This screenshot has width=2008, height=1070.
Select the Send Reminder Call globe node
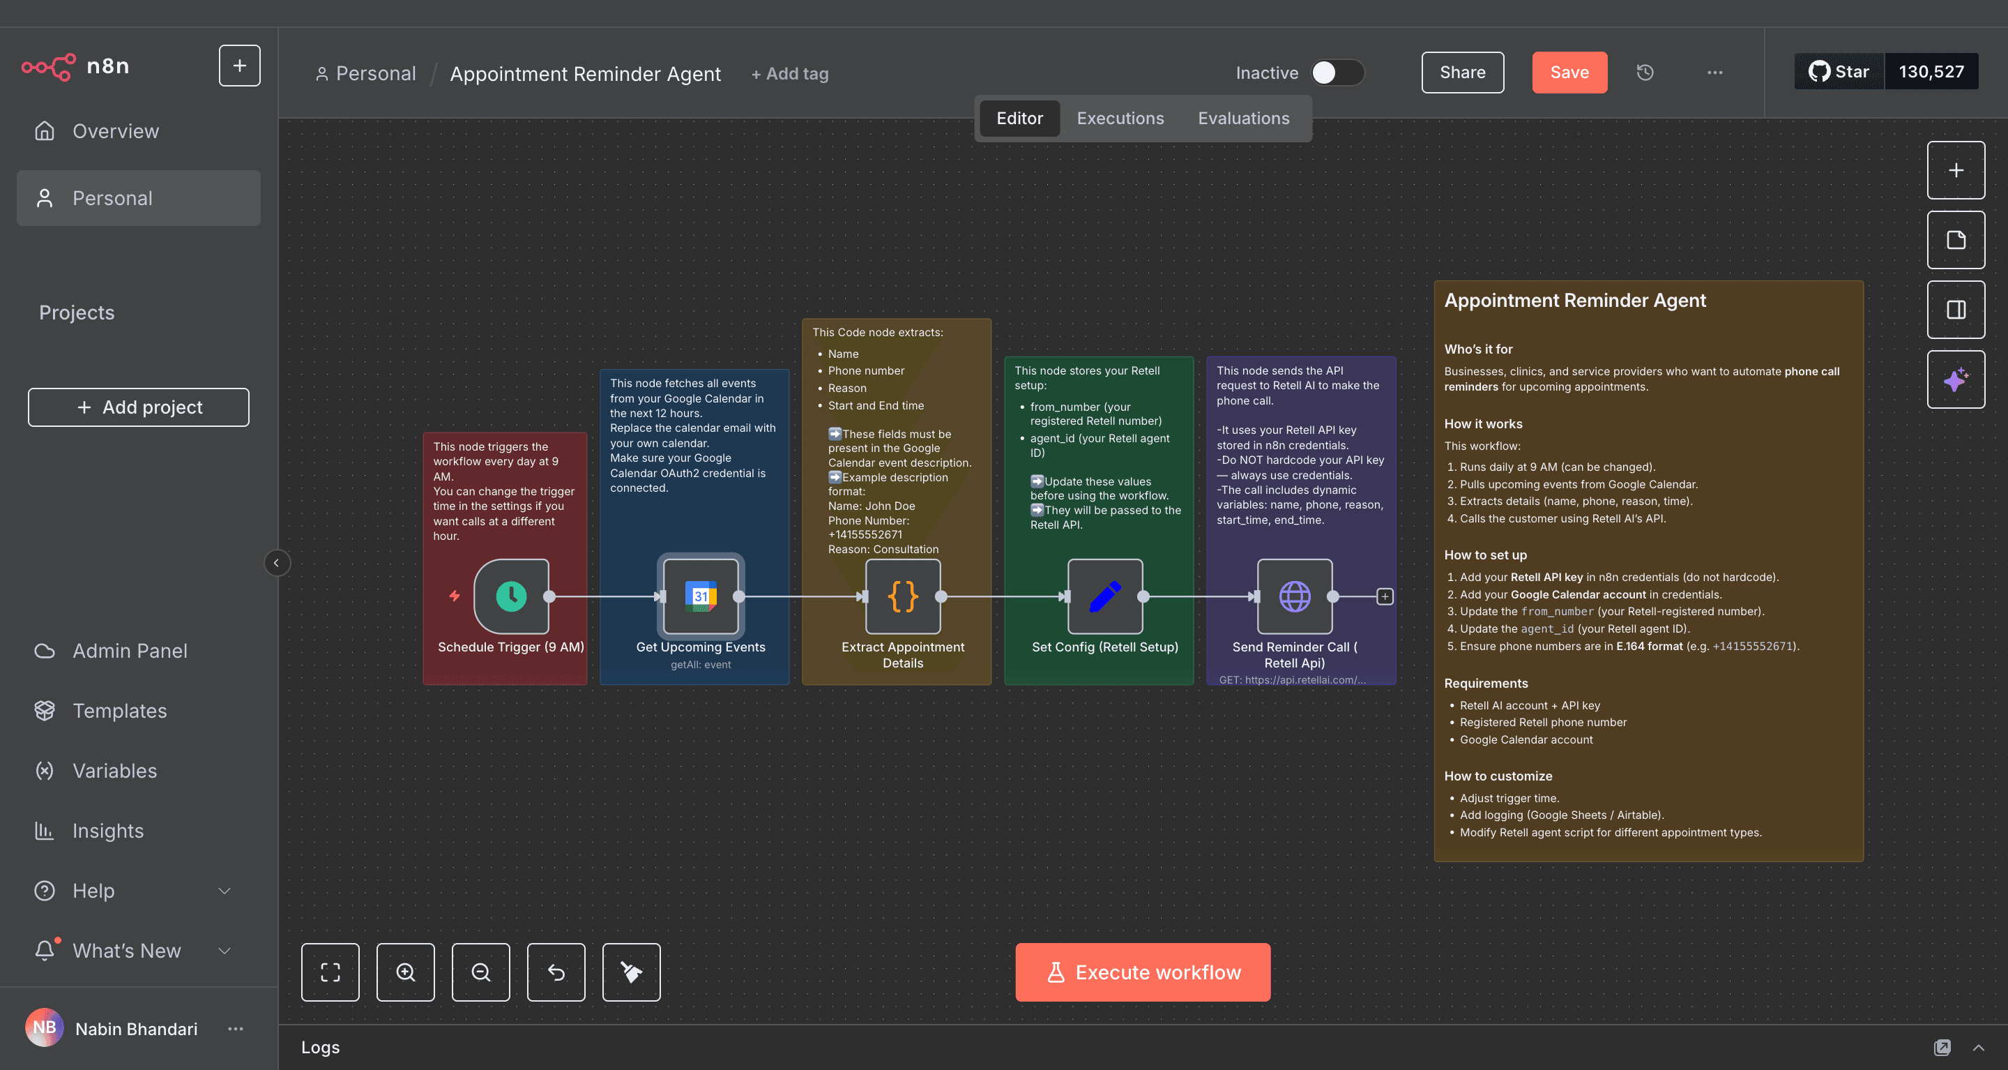click(1295, 596)
